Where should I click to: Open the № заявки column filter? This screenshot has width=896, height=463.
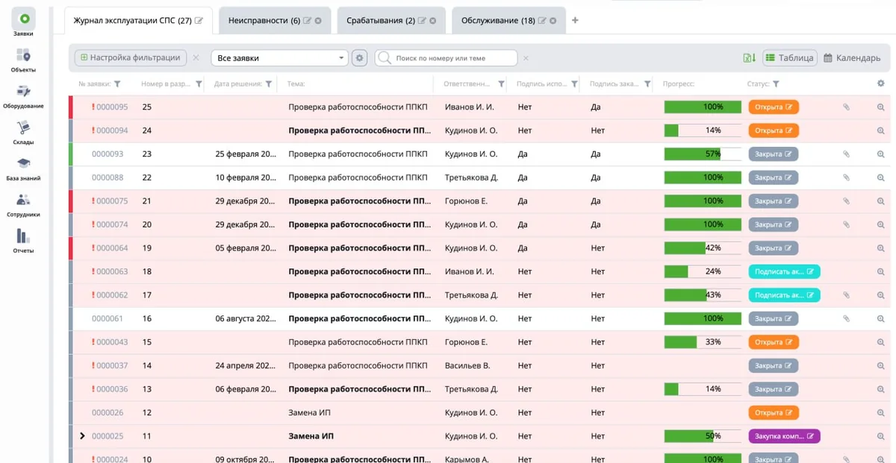point(117,84)
